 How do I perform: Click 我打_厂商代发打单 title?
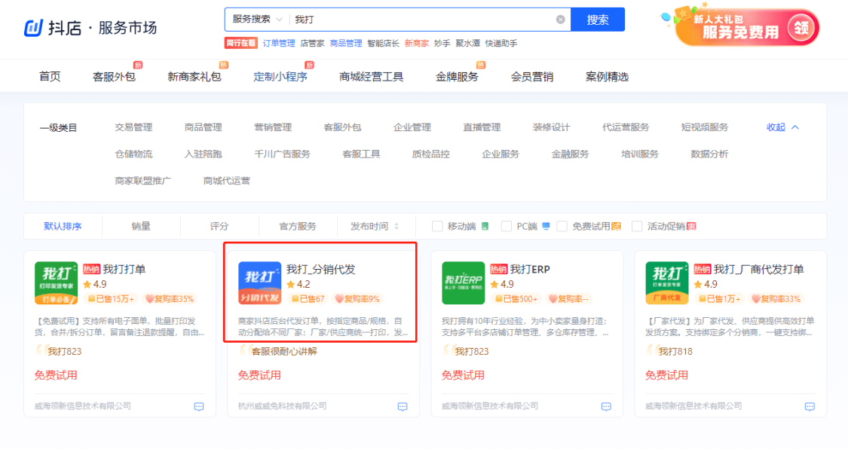(x=759, y=269)
